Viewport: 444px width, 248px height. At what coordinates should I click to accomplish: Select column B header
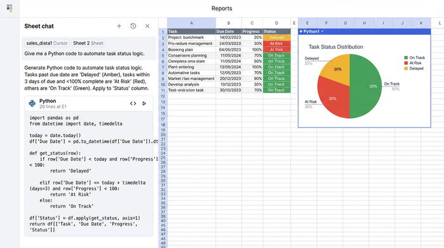pyautogui.click(x=228, y=23)
